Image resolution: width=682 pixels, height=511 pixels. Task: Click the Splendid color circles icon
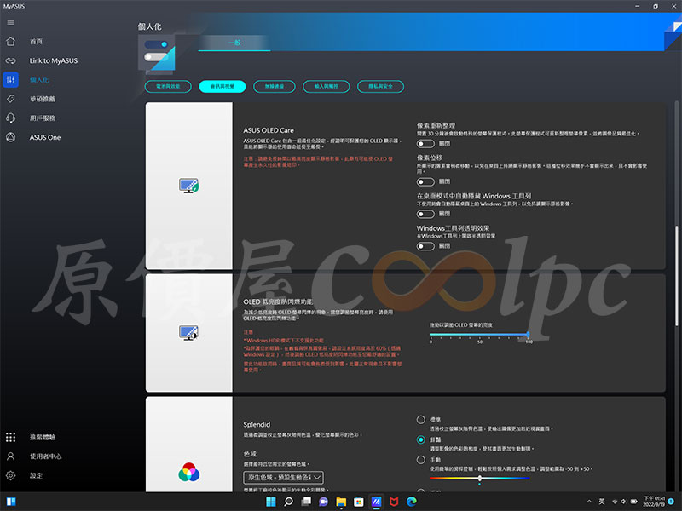[188, 473]
